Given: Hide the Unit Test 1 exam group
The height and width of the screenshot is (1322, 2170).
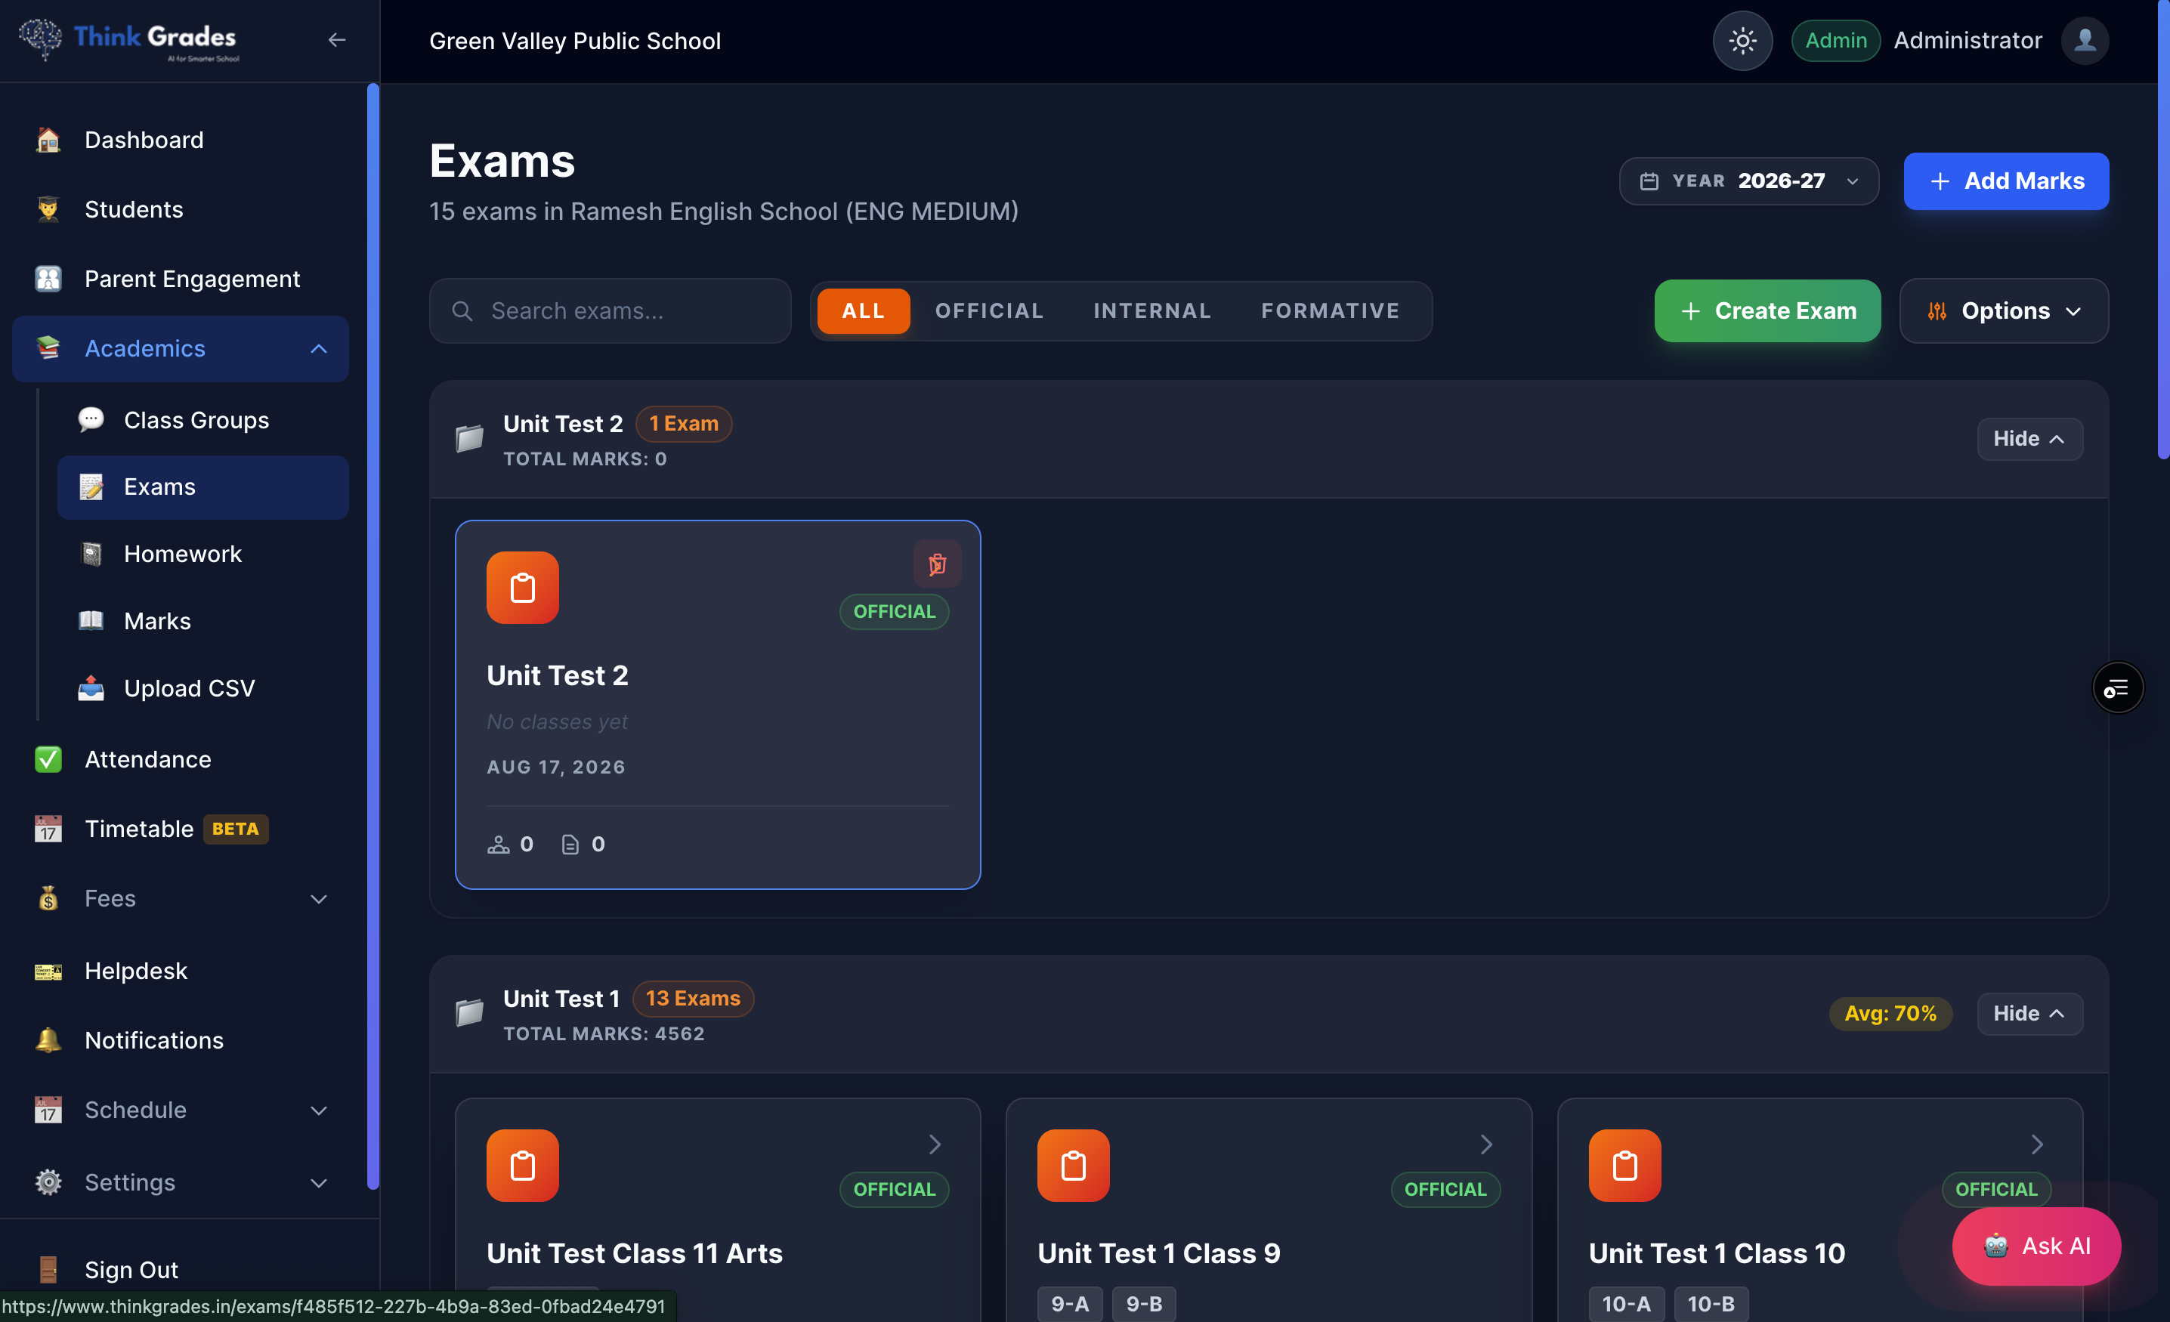Looking at the screenshot, I should 2029,1014.
